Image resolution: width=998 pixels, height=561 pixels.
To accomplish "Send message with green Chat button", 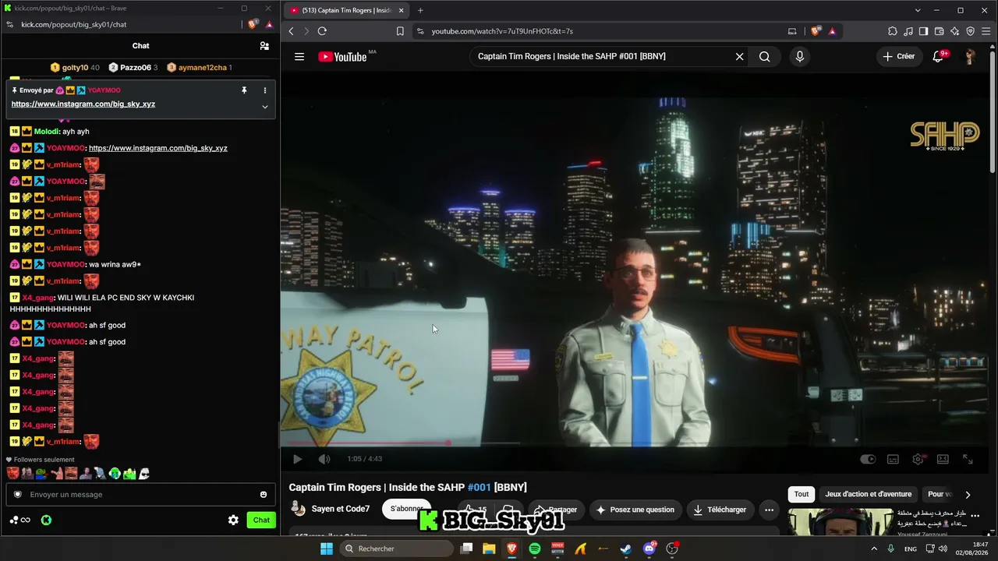I will (261, 520).
